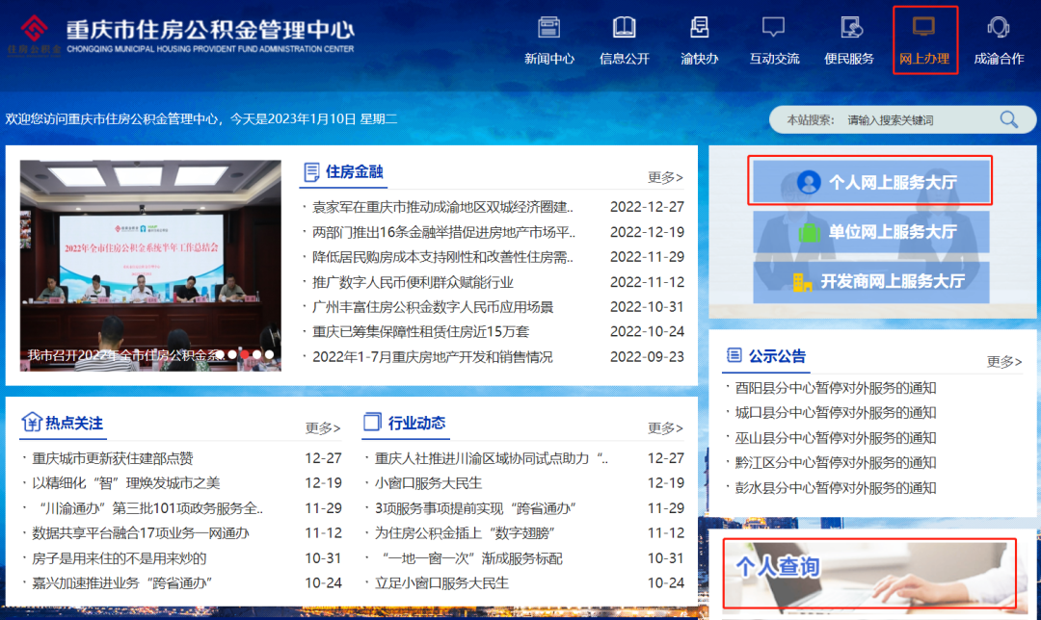Show more 住房金融 articles via 更多>

(665, 177)
